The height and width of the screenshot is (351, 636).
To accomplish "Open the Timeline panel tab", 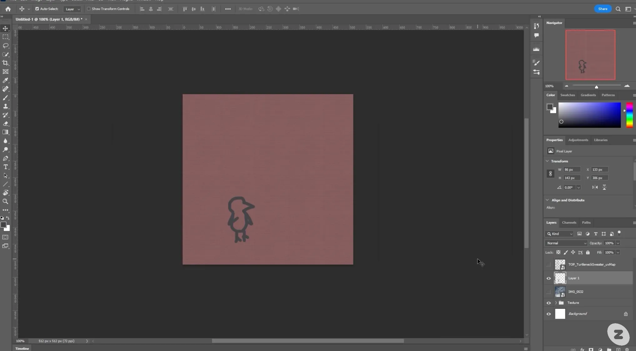I will [x=22, y=349].
